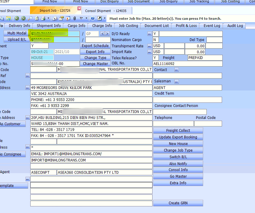This screenshot has height=213, width=255.
Task: Open the dropdown arrow next to printer icon
Action: click(x=49, y=19)
